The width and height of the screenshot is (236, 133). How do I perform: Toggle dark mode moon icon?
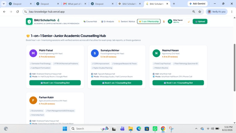(x=189, y=21)
